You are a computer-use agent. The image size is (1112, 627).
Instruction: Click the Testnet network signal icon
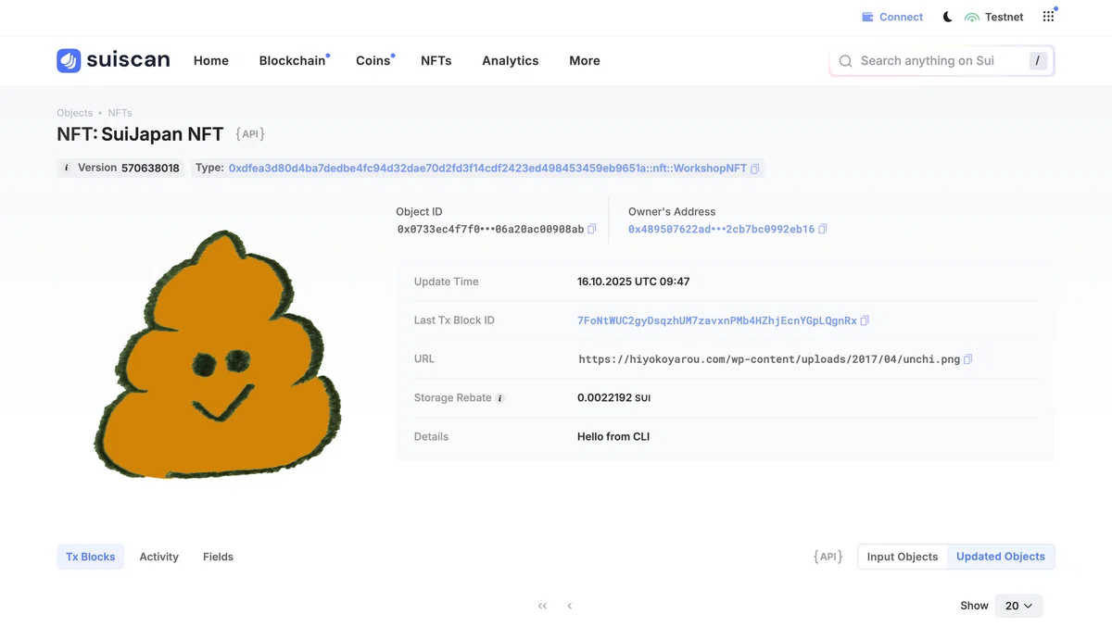pyautogui.click(x=972, y=17)
